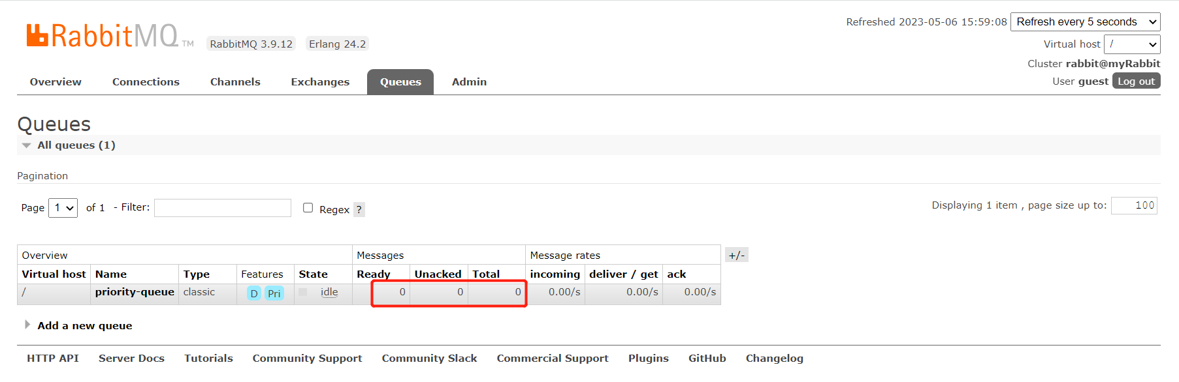The image size is (1179, 382).
Task: Click the page size input field
Action: [1134, 205]
